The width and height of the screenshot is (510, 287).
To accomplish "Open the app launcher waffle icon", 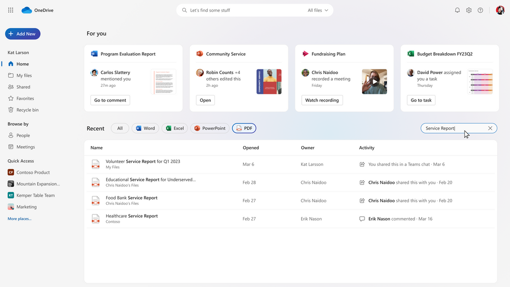I will coord(11,10).
